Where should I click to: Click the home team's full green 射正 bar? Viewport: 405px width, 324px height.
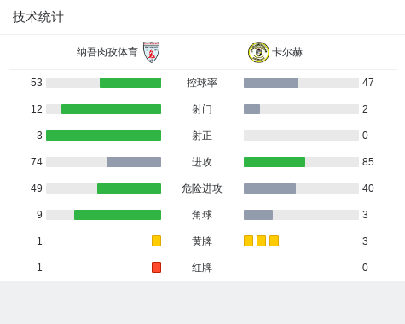(103, 136)
